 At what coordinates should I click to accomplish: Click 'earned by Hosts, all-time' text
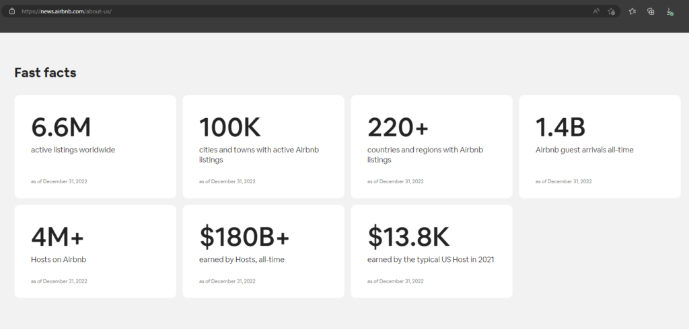[242, 259]
